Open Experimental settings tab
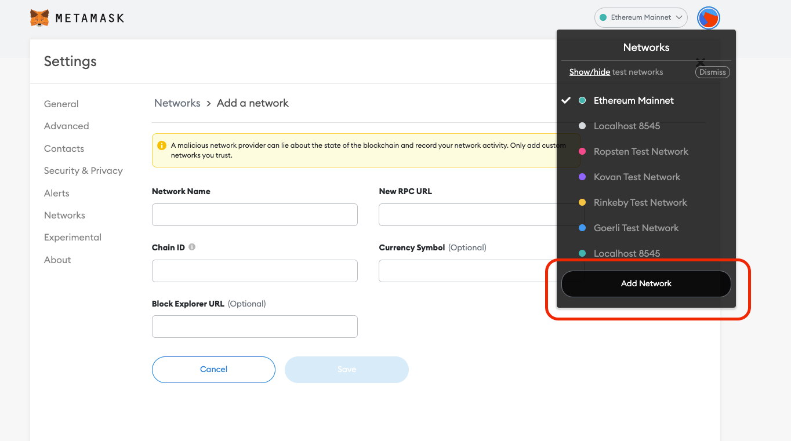Screen dimensions: 791x441 pyautogui.click(x=72, y=238)
